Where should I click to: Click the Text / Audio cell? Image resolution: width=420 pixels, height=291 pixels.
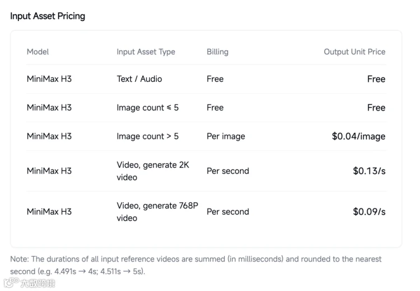pyautogui.click(x=139, y=79)
